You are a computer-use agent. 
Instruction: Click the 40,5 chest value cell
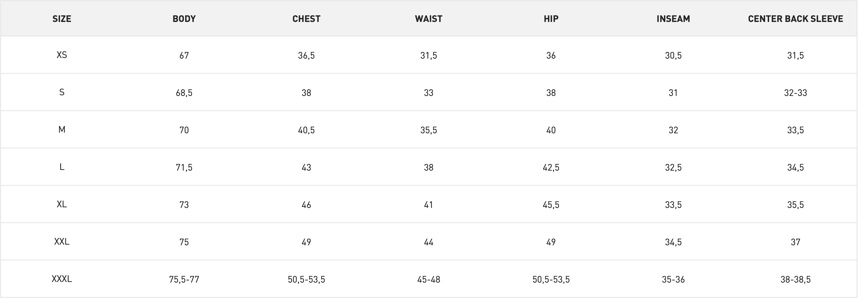tap(306, 130)
